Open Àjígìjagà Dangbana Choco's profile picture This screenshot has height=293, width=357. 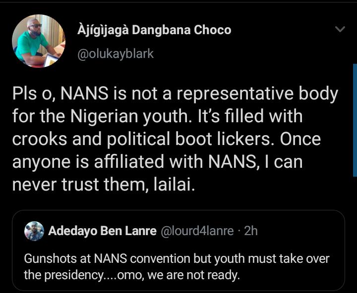[38, 40]
